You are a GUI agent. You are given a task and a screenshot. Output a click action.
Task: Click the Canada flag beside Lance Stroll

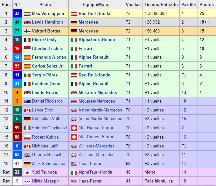pyautogui.click(x=27, y=110)
